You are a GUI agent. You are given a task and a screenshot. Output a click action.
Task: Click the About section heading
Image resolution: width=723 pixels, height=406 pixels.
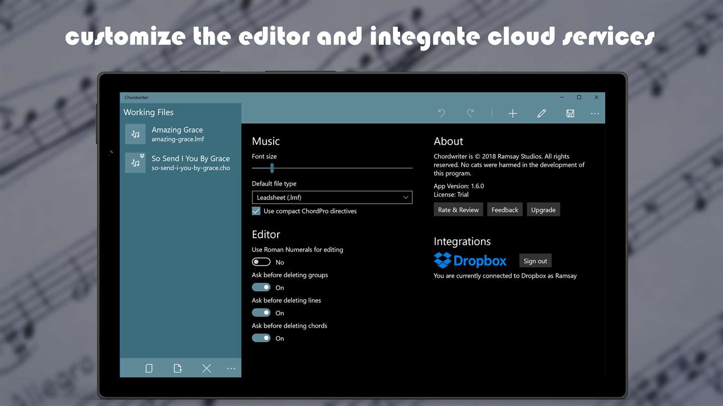pos(448,141)
